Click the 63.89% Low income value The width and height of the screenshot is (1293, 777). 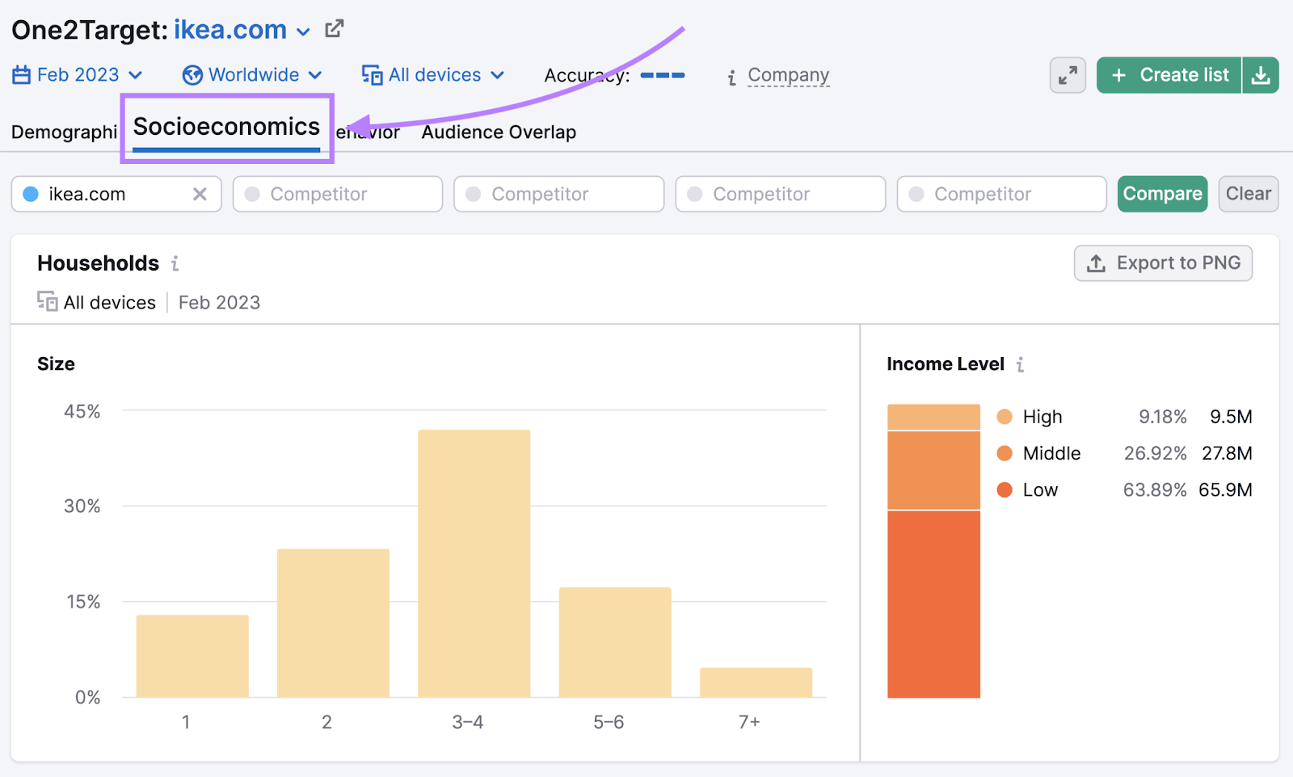1155,489
